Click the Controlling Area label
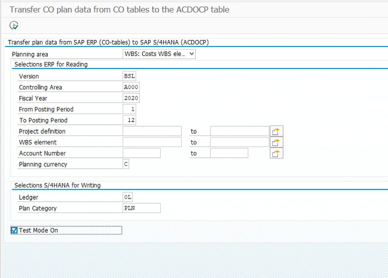Screen dimensions: 388x278 (41, 87)
